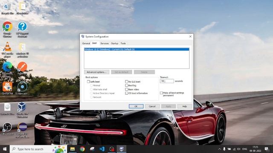Open the volume control tray icon

[239, 149]
